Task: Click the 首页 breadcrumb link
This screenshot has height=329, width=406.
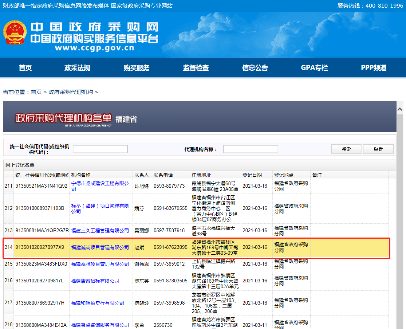Action: (x=36, y=92)
